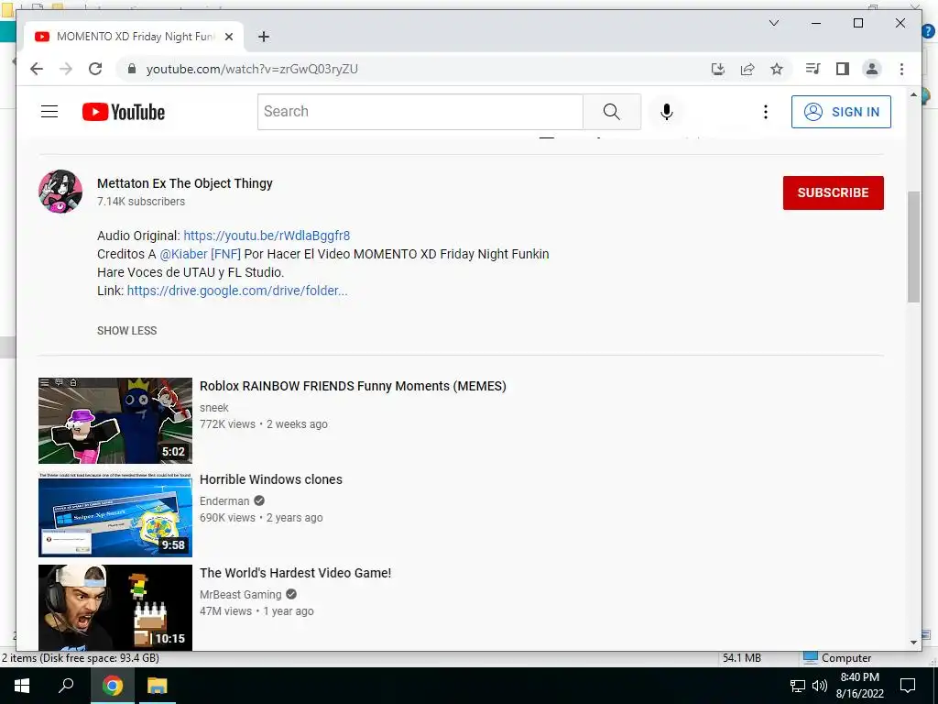938x704 pixels.
Task: Click into the YouTube Search field
Action: 420,111
